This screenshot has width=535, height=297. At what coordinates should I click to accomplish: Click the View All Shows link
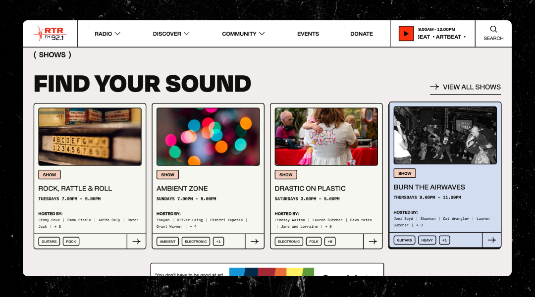[x=465, y=87]
